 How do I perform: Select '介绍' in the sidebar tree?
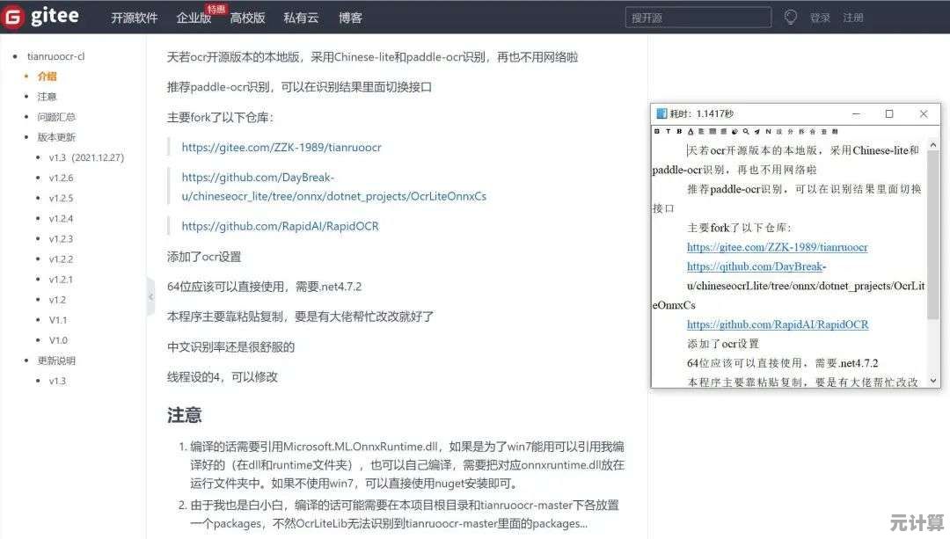coord(45,76)
